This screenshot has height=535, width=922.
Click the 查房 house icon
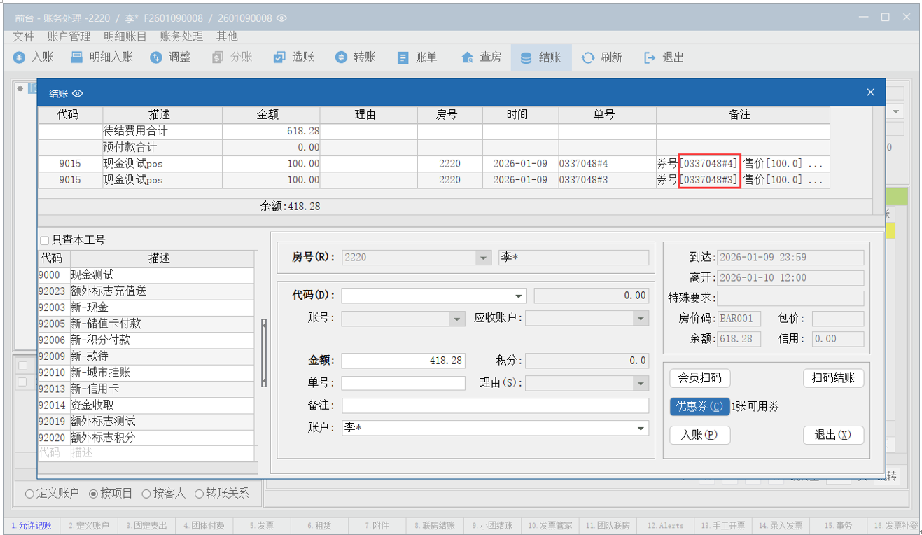(x=468, y=57)
